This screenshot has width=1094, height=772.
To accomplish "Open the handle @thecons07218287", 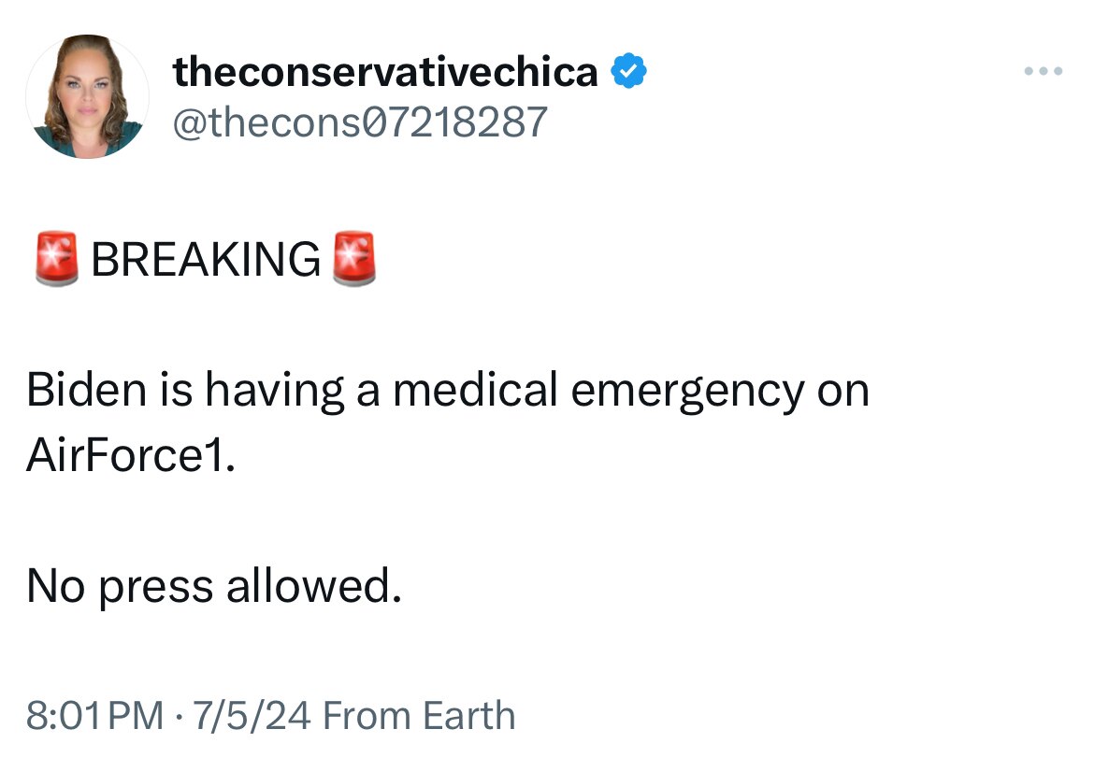I will pos(360,122).
